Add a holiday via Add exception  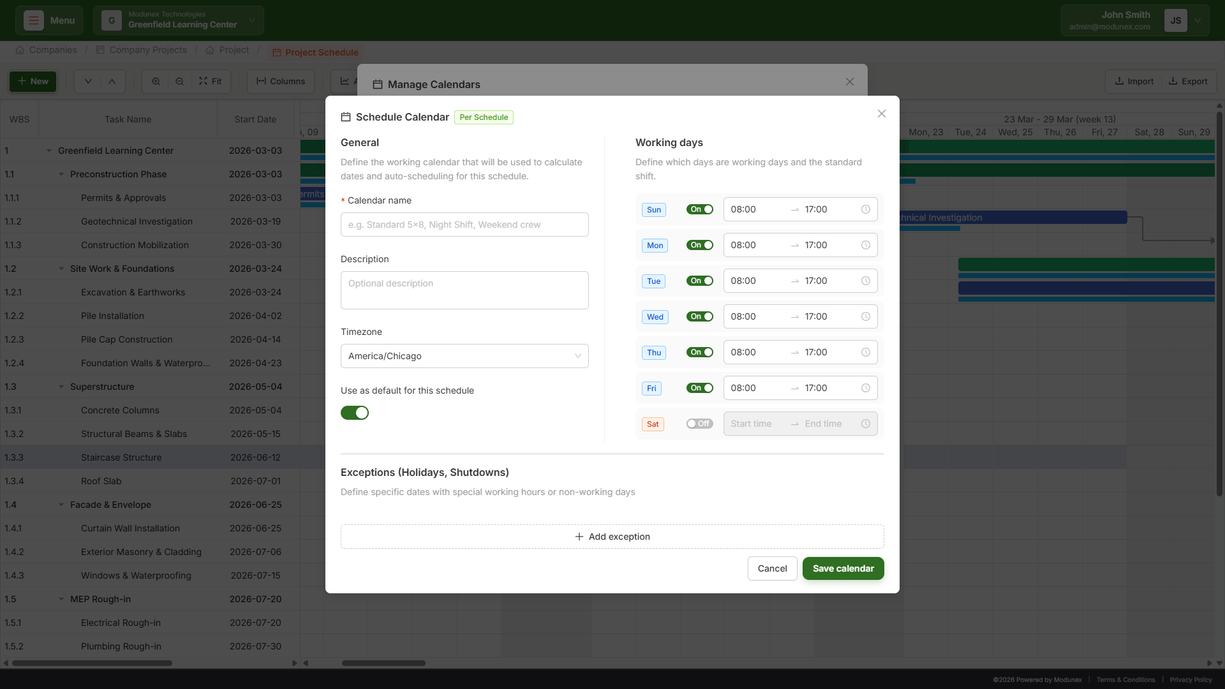point(612,537)
